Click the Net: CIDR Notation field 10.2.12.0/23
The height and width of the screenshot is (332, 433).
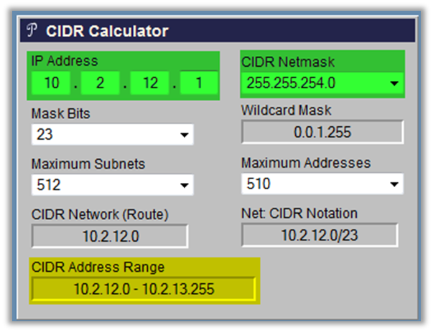point(319,234)
